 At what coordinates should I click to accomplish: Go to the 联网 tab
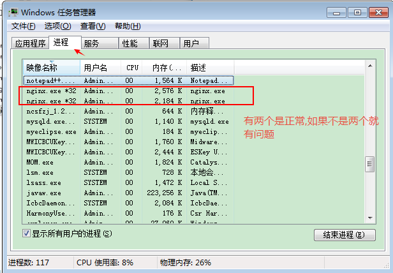coord(165,43)
